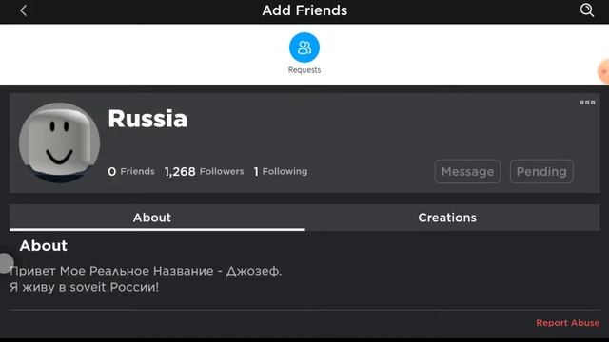Switch to the Creations tab
This screenshot has height=342, width=609.
click(x=447, y=218)
